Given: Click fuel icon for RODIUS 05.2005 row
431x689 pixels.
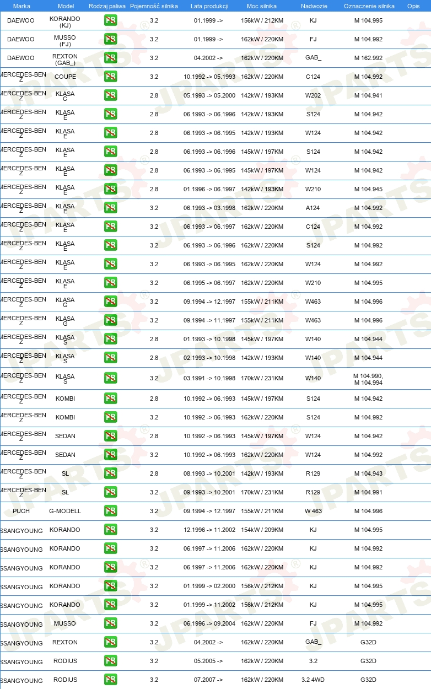Looking at the screenshot, I should point(110,661).
